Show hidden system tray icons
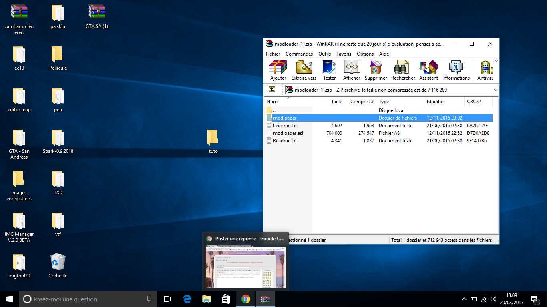The image size is (547, 307). pyautogui.click(x=464, y=299)
